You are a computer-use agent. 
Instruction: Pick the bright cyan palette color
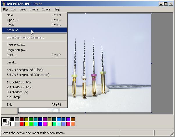pos(36,124)
